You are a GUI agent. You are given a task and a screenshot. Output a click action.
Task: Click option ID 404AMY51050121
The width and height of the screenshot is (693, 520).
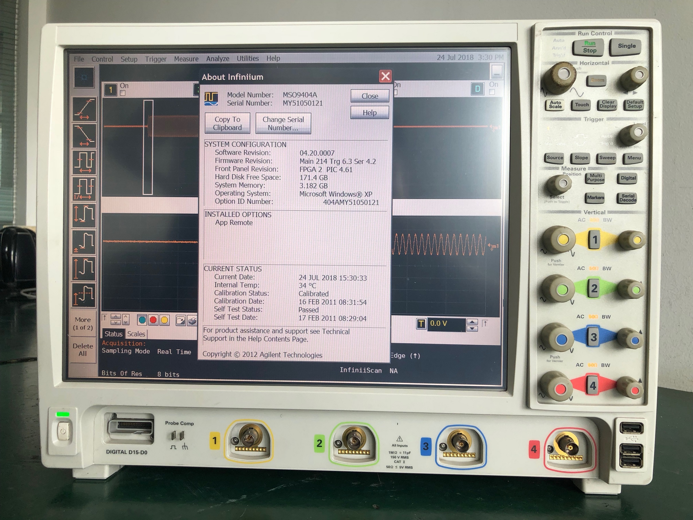point(351,203)
